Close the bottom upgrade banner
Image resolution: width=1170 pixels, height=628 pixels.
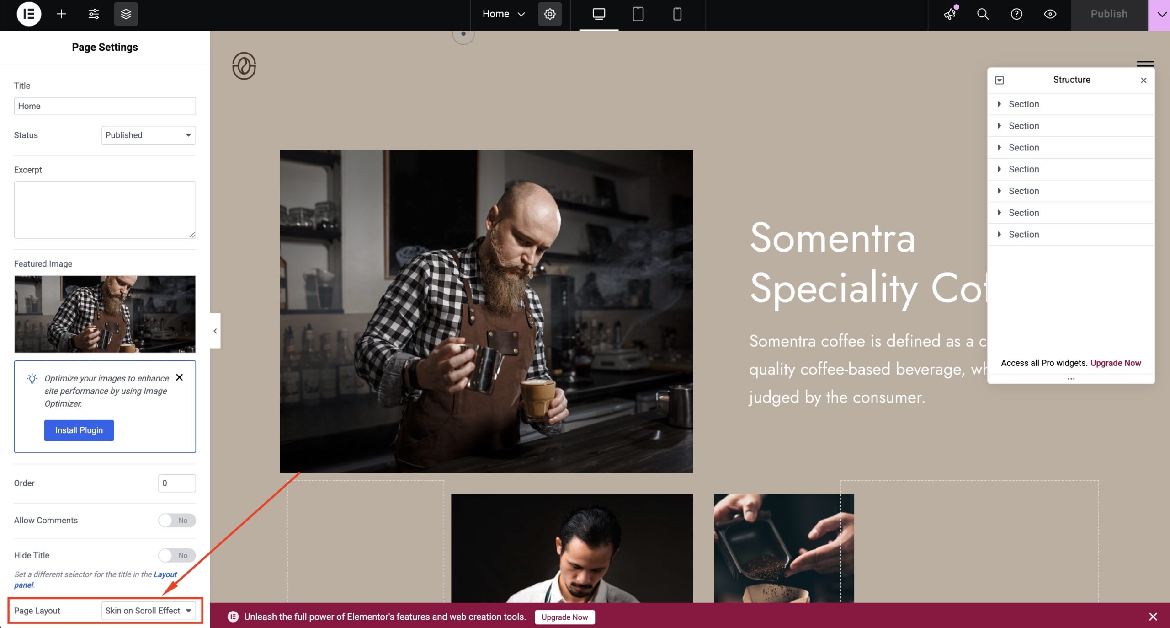[1153, 617]
